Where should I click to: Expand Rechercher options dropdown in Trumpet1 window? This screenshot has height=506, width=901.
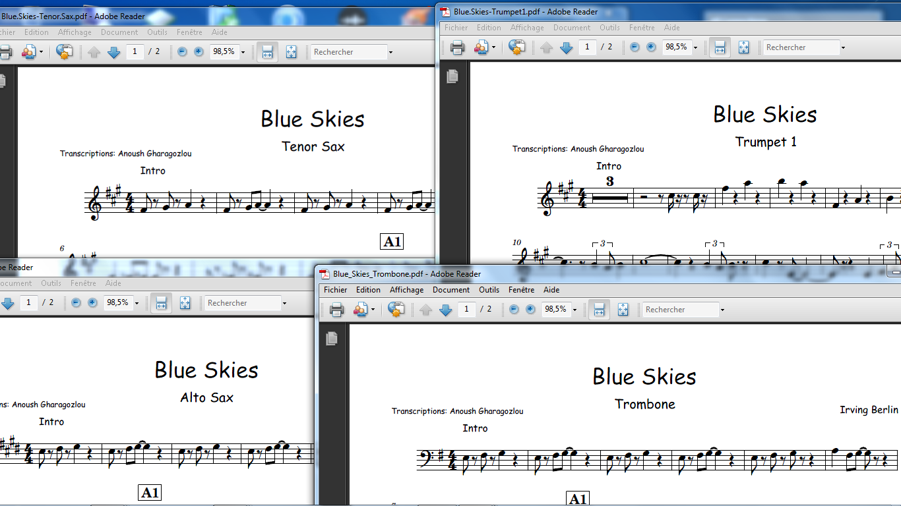tap(843, 48)
